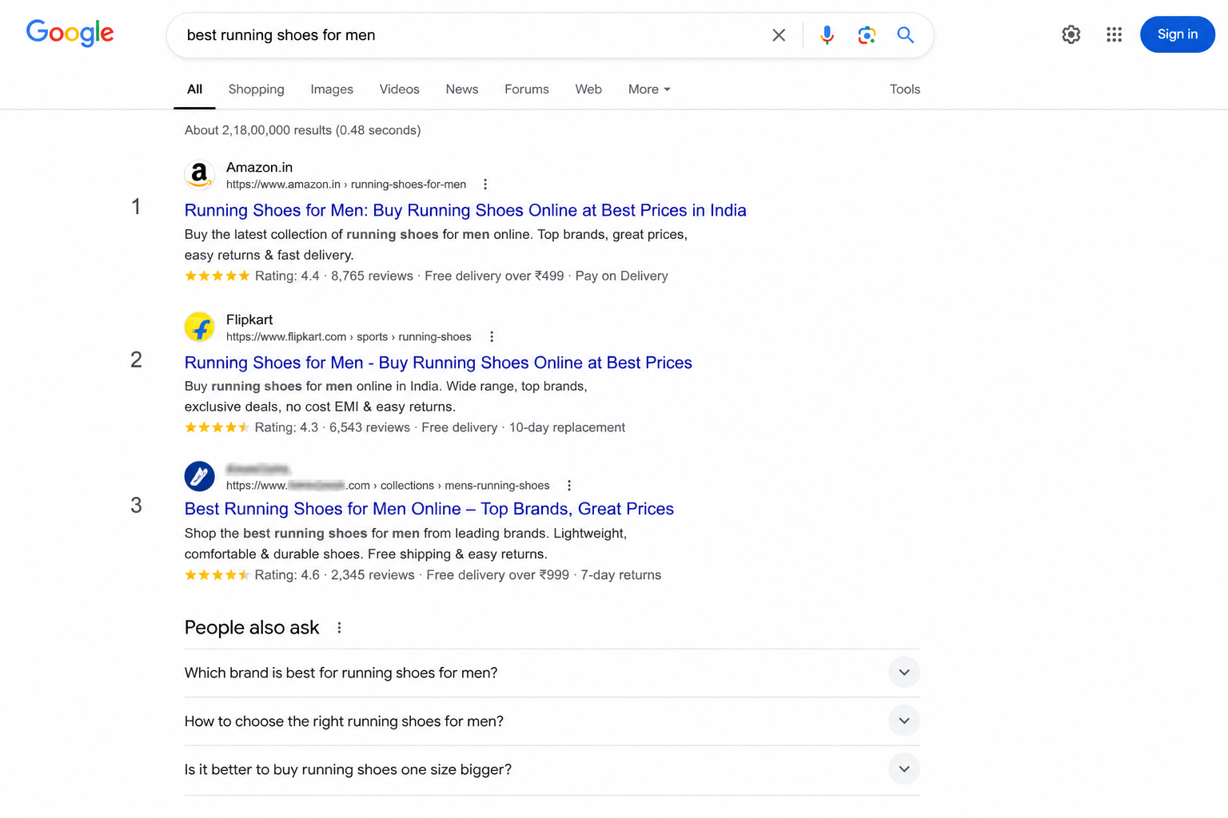Click the Sign in button

pos(1178,34)
